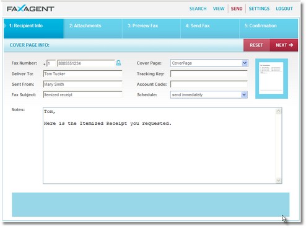Focus the Tracking Key field

click(209, 73)
